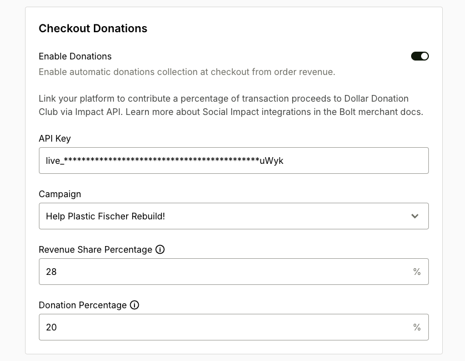Click the chevron on the Campaign selector

click(414, 216)
